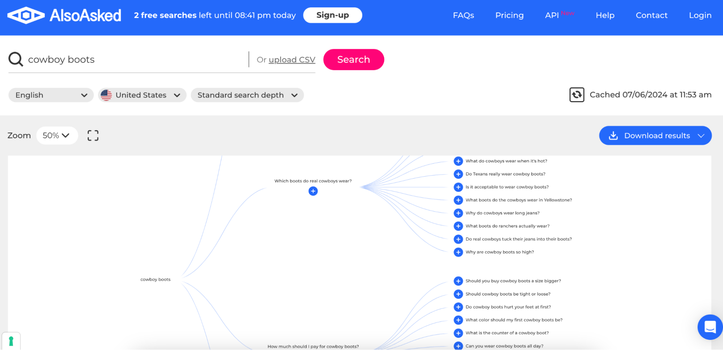Viewport: 723px width, 350px height.
Task: Click the Sign-up button
Action: tap(333, 15)
